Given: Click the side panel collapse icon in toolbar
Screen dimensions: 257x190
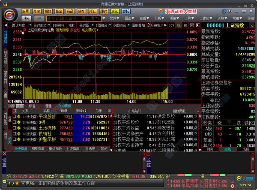Looking at the screenshot, I should click(x=198, y=25).
